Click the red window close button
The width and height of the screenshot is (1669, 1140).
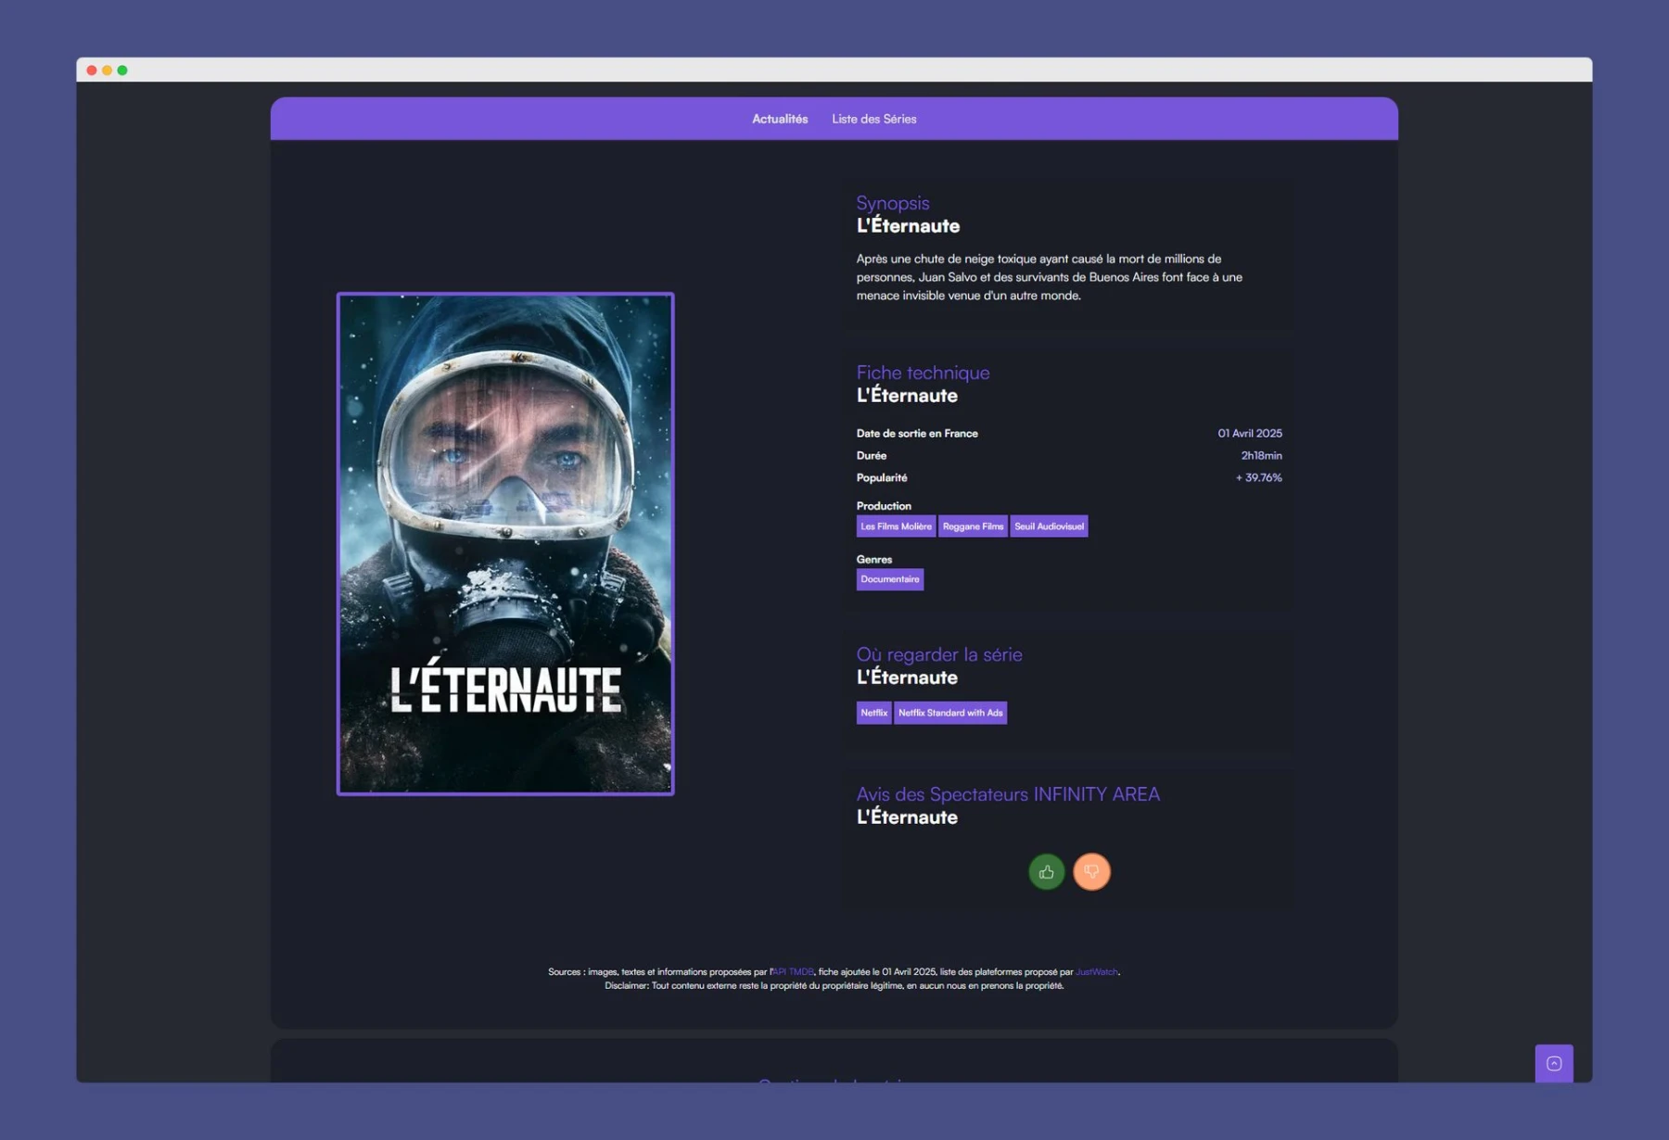[x=92, y=70]
